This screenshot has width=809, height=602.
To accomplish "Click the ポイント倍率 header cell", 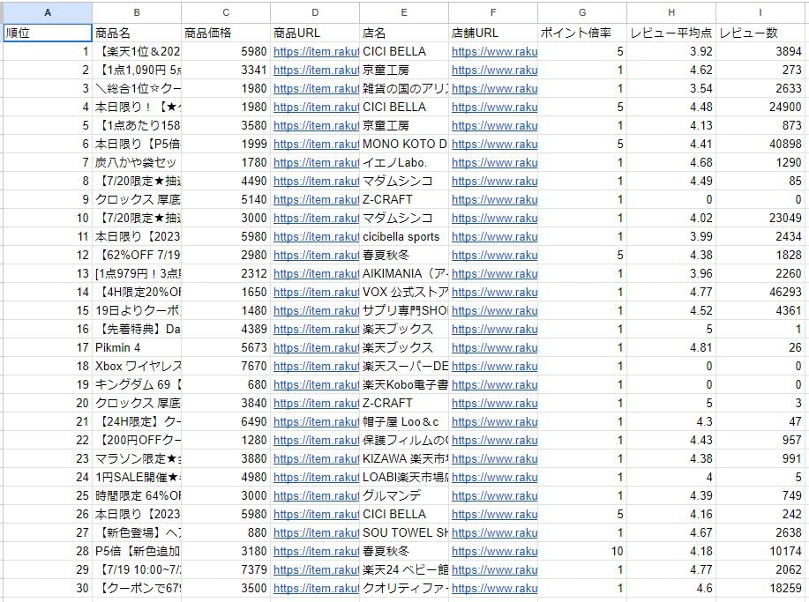I will (582, 33).
